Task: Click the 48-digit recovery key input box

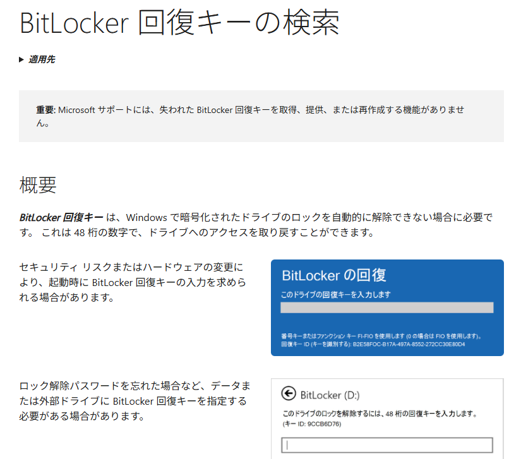Action: pyautogui.click(x=386, y=445)
